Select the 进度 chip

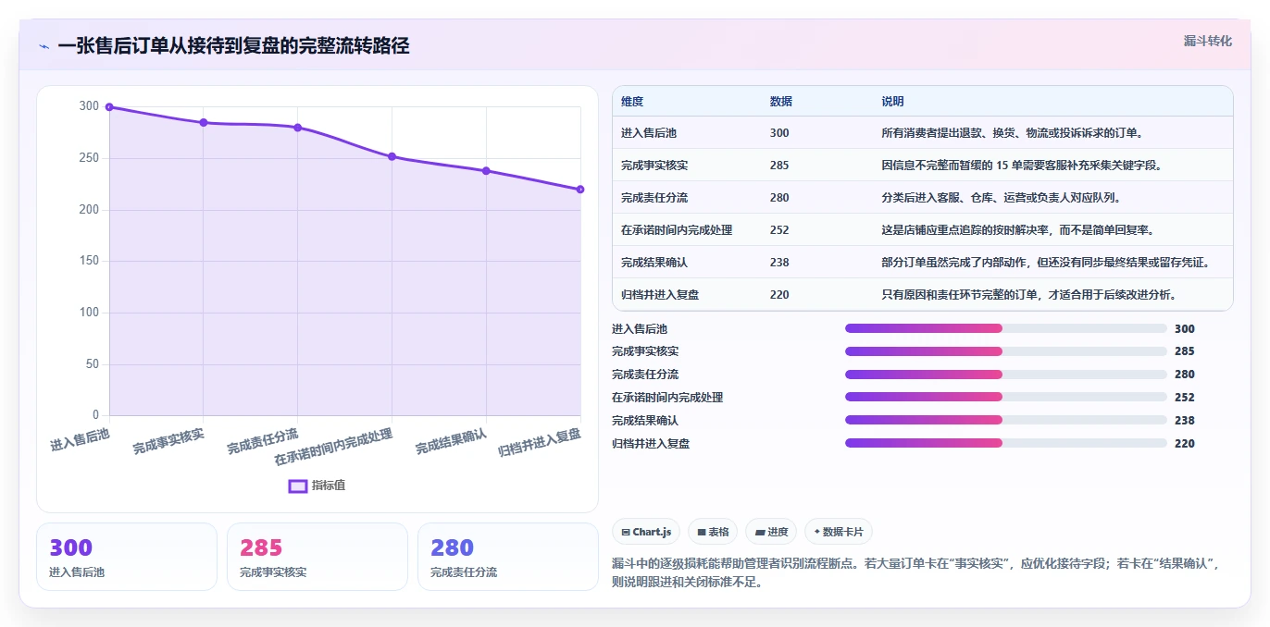click(x=771, y=532)
